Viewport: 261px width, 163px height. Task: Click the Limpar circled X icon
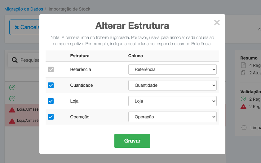pyautogui.click(x=244, y=128)
